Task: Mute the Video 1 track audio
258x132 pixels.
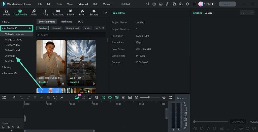Action: click(8, 127)
